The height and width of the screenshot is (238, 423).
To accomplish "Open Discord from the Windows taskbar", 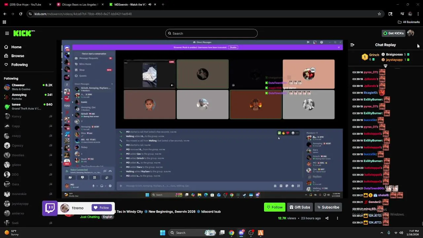I will click(x=241, y=233).
